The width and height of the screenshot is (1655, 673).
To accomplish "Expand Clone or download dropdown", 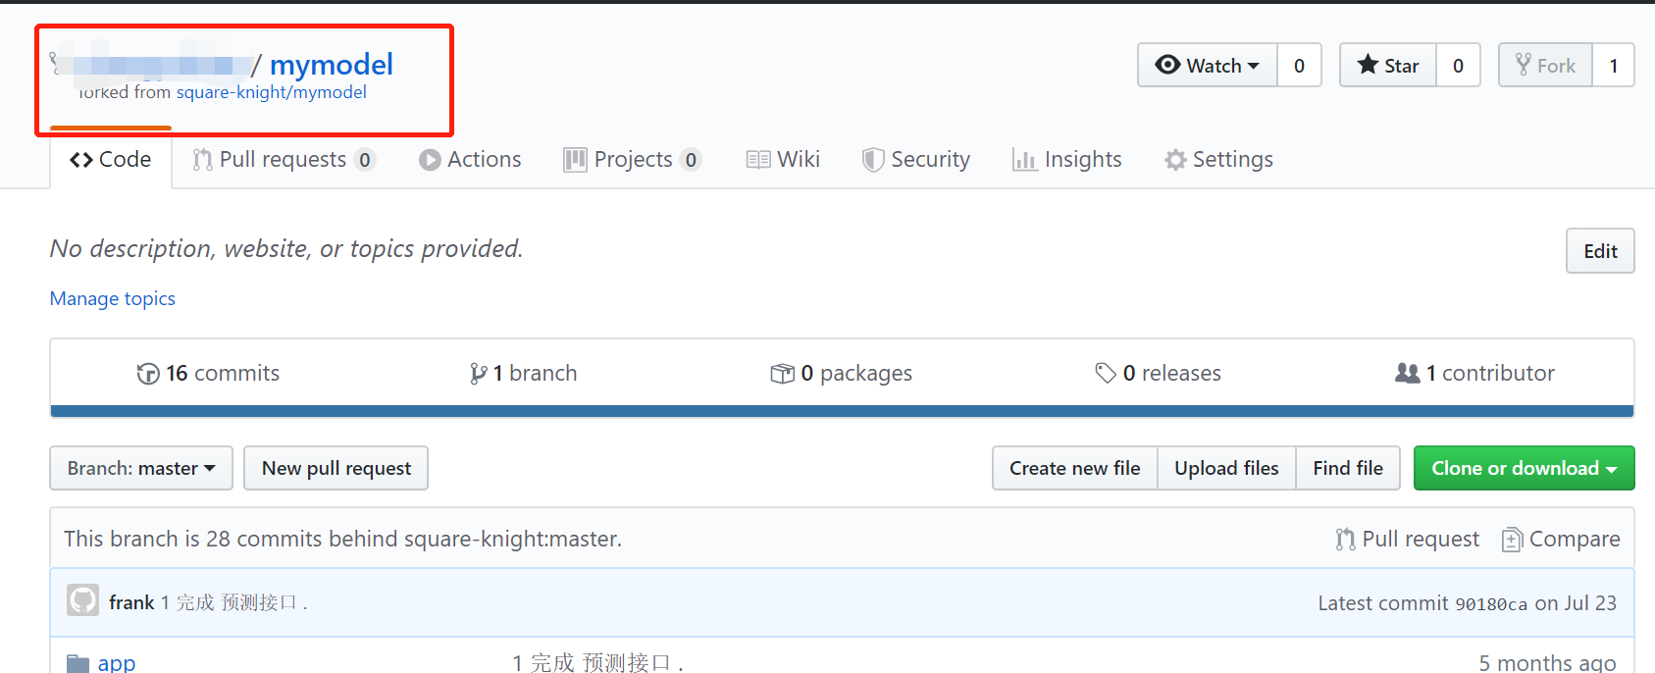I will coord(1525,468).
